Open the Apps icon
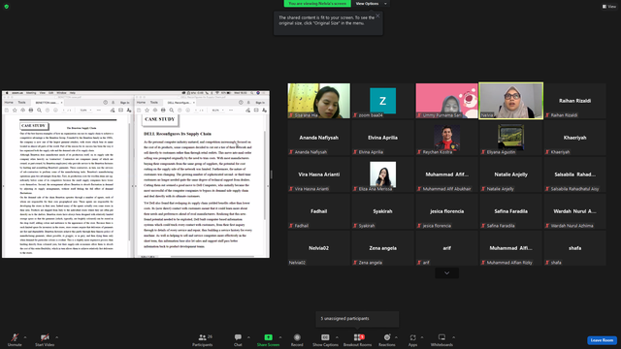 click(x=412, y=337)
